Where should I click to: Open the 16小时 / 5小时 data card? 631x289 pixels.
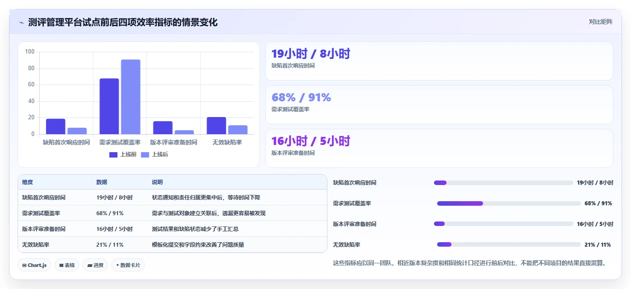pyautogui.click(x=439, y=148)
